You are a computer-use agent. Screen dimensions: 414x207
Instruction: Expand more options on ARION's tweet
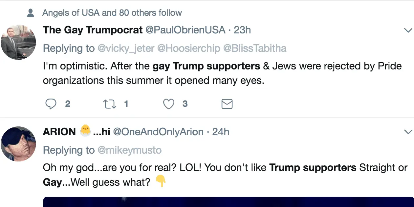pos(408,132)
